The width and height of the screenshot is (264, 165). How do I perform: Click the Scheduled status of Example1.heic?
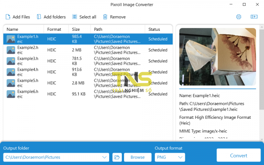coord(158,39)
